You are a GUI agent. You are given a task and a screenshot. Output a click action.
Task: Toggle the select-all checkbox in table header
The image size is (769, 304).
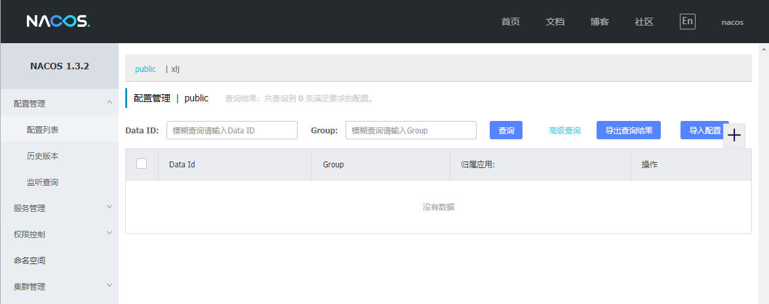(142, 163)
